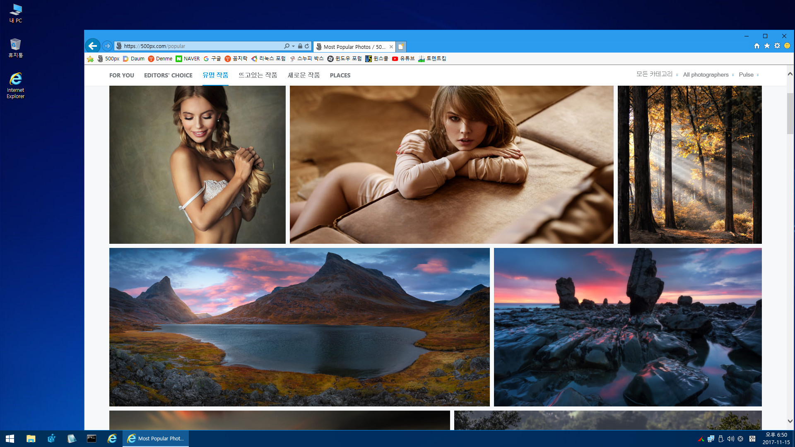
Task: Close the Most Popular Photos tab
Action: click(391, 47)
